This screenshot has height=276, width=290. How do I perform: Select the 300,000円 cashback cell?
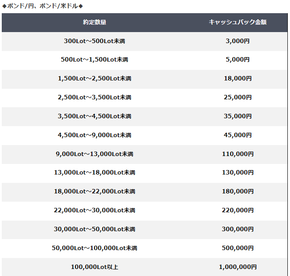click(237, 229)
